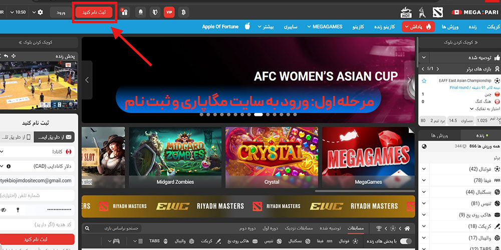Click the top ثبت نام کنید button
This screenshot has height=250, width=501.
pos(94,12)
